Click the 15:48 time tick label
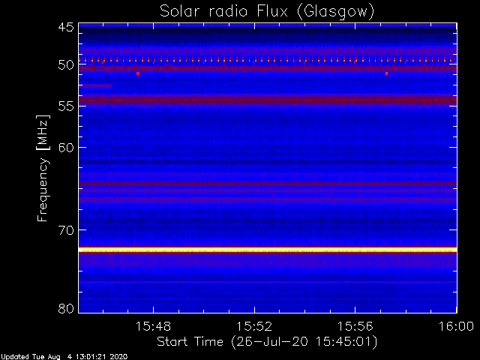The height and width of the screenshot is (360, 480). coord(153,327)
